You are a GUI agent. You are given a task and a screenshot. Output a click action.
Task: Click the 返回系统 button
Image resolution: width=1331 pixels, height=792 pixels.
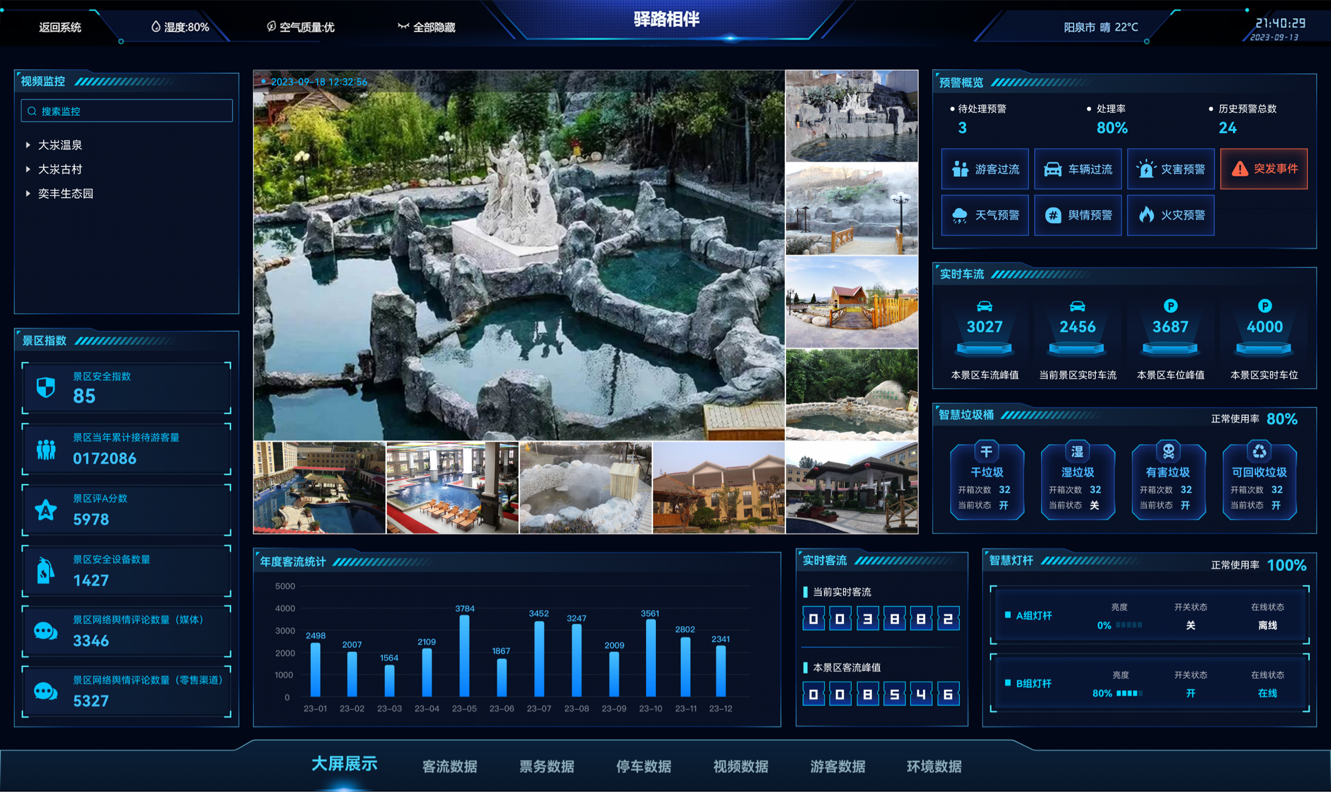[60, 27]
